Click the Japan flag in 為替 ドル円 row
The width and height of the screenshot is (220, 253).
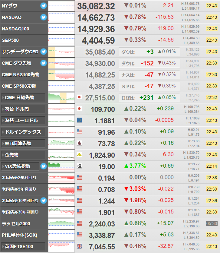[79, 109]
